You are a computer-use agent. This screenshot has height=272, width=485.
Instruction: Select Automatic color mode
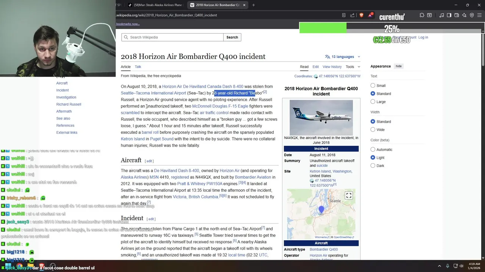(373, 149)
